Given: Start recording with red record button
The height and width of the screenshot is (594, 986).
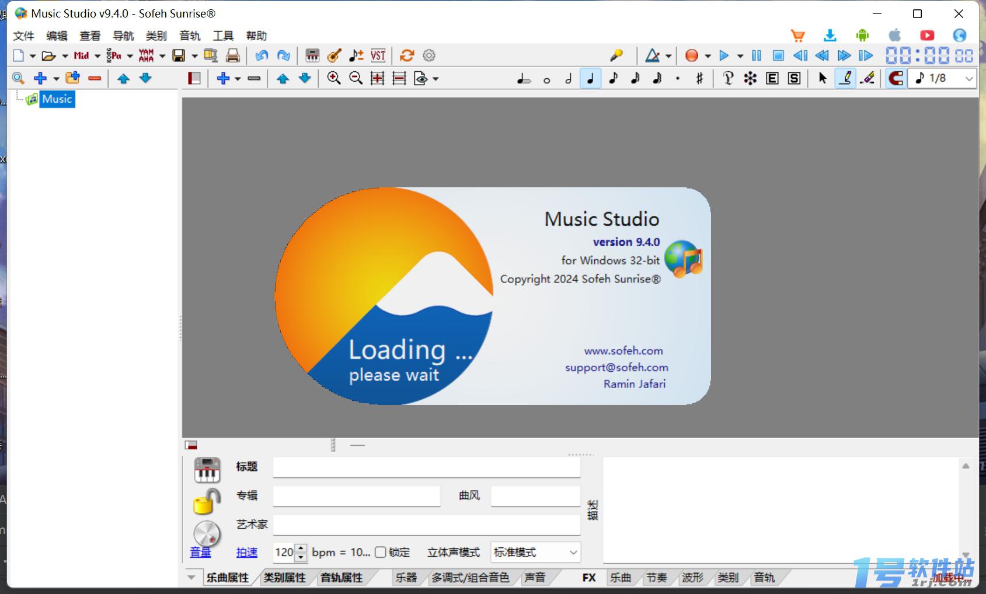Looking at the screenshot, I should (692, 55).
